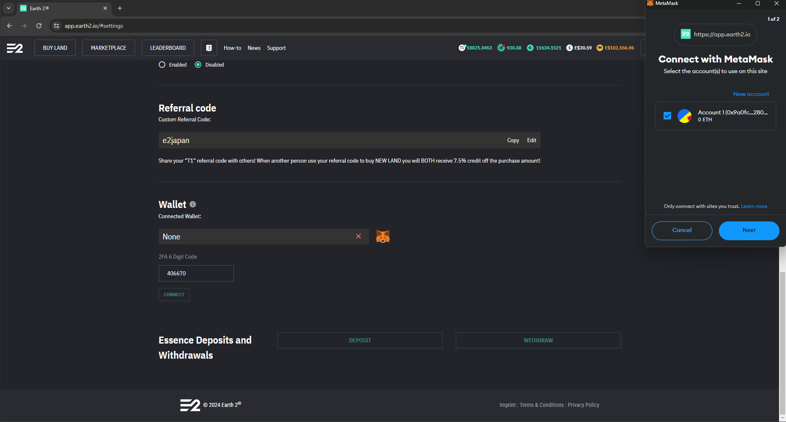Click the white dollar E$ balance icon

[570, 48]
